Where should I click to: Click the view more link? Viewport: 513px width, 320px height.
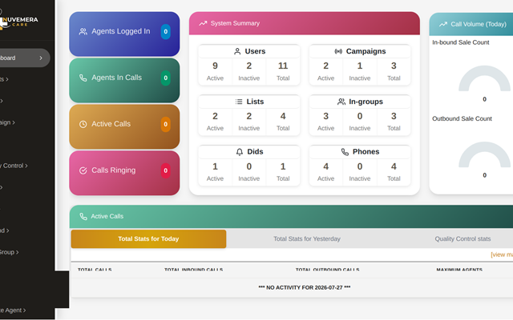pos(502,254)
